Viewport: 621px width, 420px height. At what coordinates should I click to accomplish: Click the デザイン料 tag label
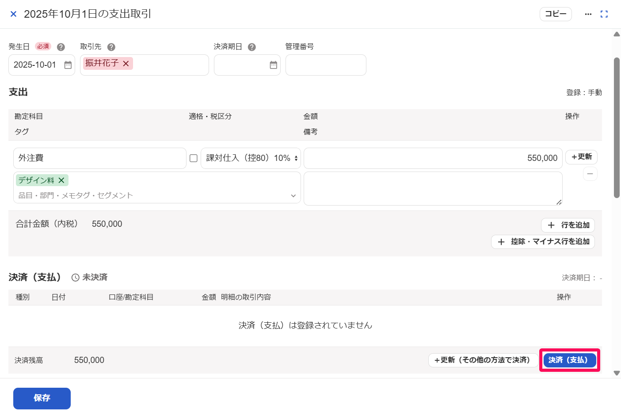pyautogui.click(x=36, y=180)
